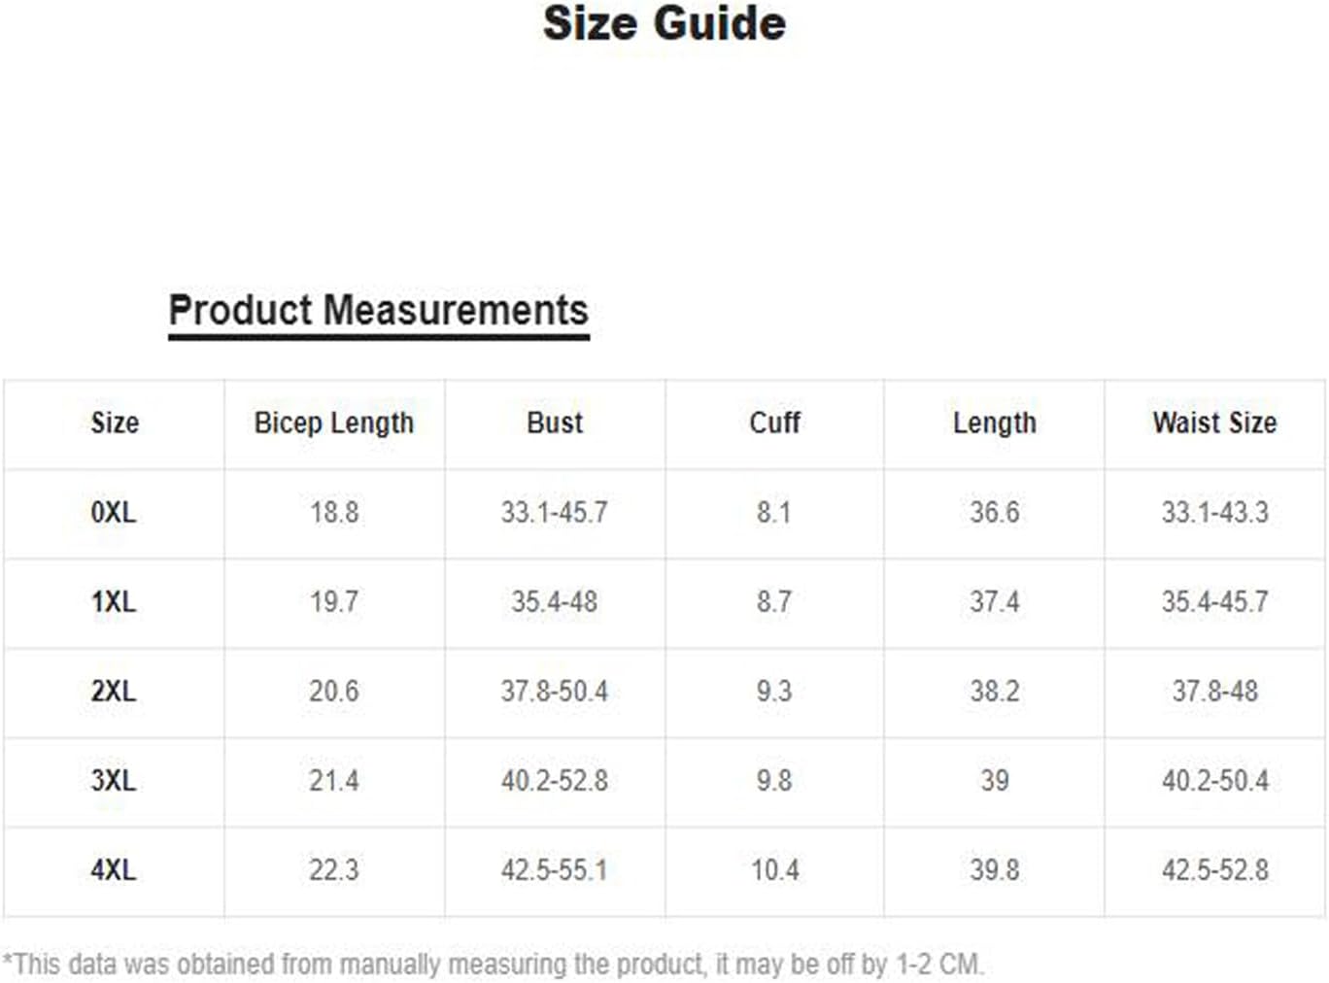Image resolution: width=1329 pixels, height=983 pixels.
Task: Select the Product Measurements heading
Action: click(379, 311)
